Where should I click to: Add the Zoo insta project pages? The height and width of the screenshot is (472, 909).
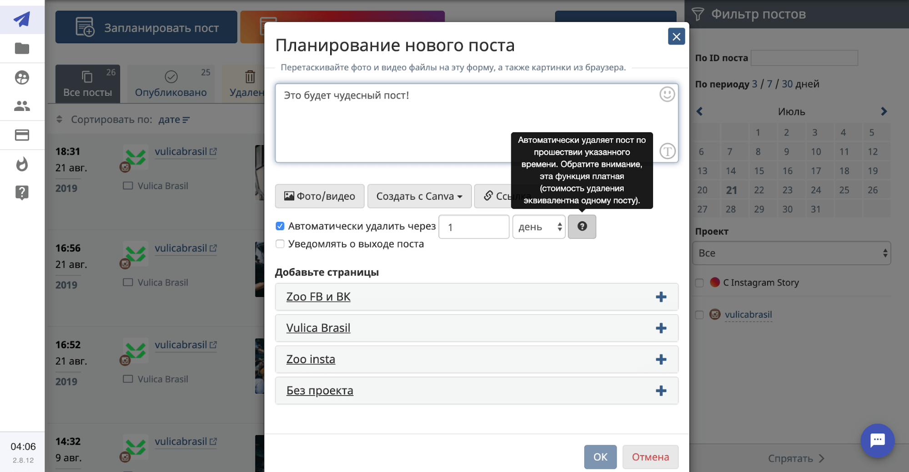click(x=661, y=360)
